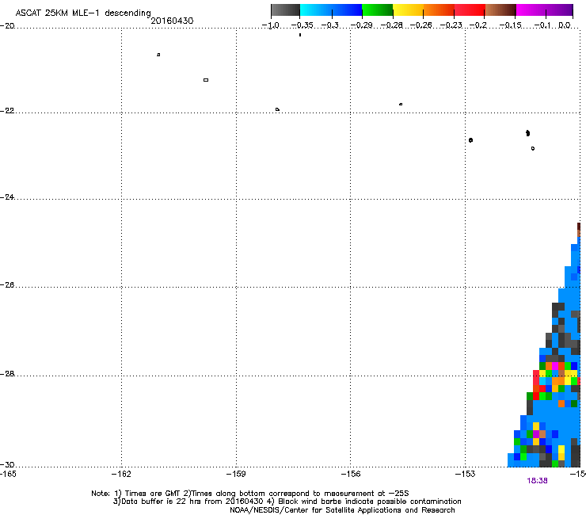Image resolution: width=586 pixels, height=515 pixels.
Task: Click the color bar label '-0.2'
Action: (x=478, y=25)
